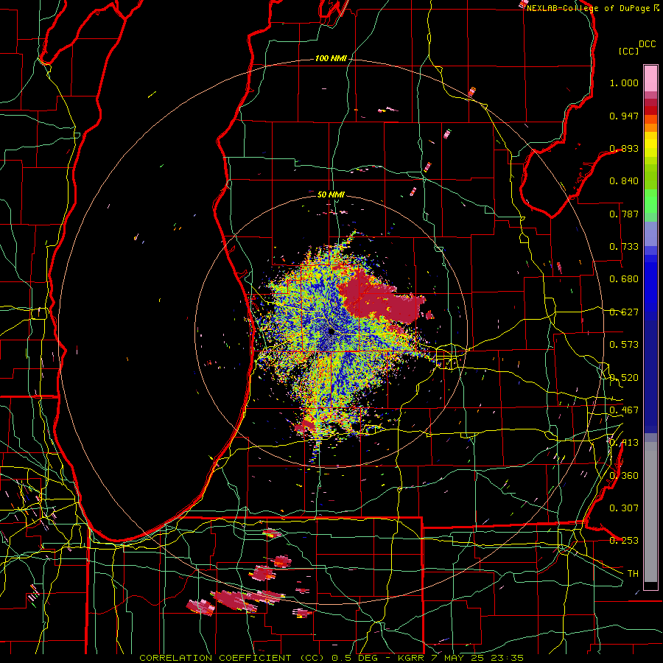The width and height of the screenshot is (663, 663).
Task: Click the pink top segment of the color bar
Action: [650, 79]
